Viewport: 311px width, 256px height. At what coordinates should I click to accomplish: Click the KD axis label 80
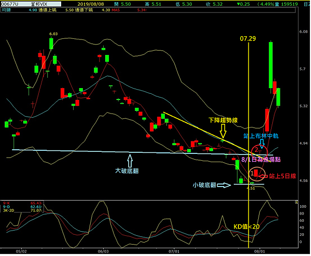tap(302, 214)
